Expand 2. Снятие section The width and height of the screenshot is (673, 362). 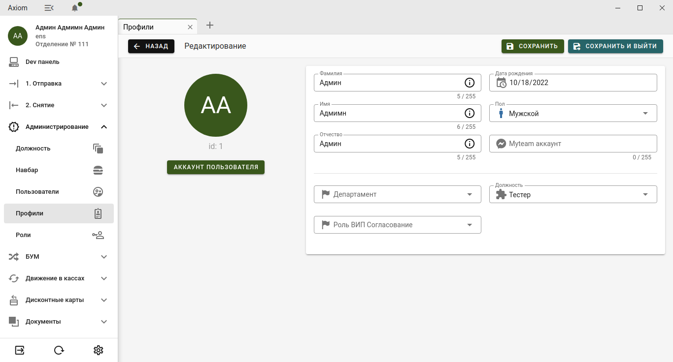pyautogui.click(x=59, y=105)
